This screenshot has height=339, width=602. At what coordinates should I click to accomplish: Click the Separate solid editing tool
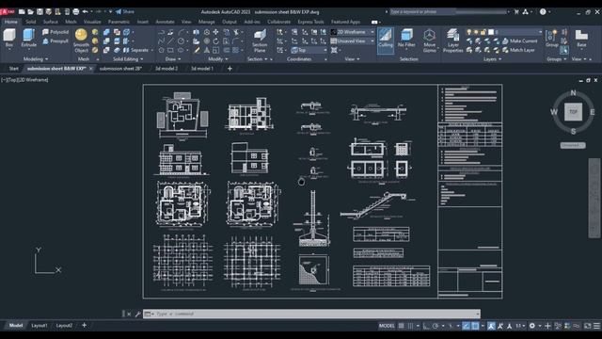pyautogui.click(x=135, y=50)
